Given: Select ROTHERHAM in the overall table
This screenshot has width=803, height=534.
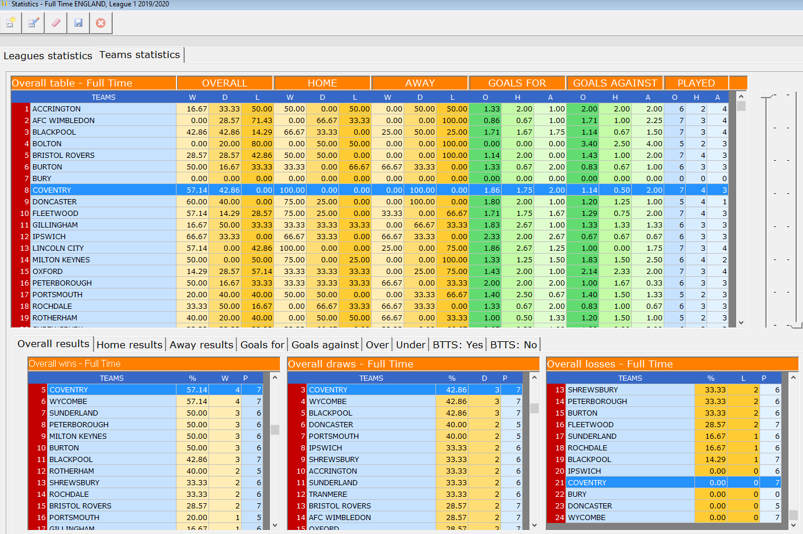Looking at the screenshot, I should [x=369, y=317].
